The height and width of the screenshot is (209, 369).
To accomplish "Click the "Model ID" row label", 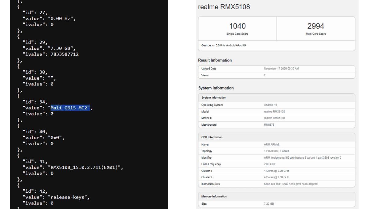I will point(207,118).
